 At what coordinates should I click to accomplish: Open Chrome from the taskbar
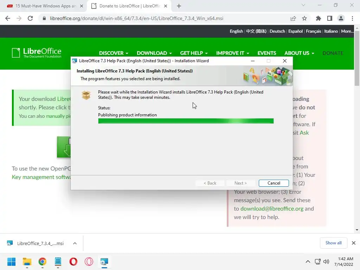point(43,262)
